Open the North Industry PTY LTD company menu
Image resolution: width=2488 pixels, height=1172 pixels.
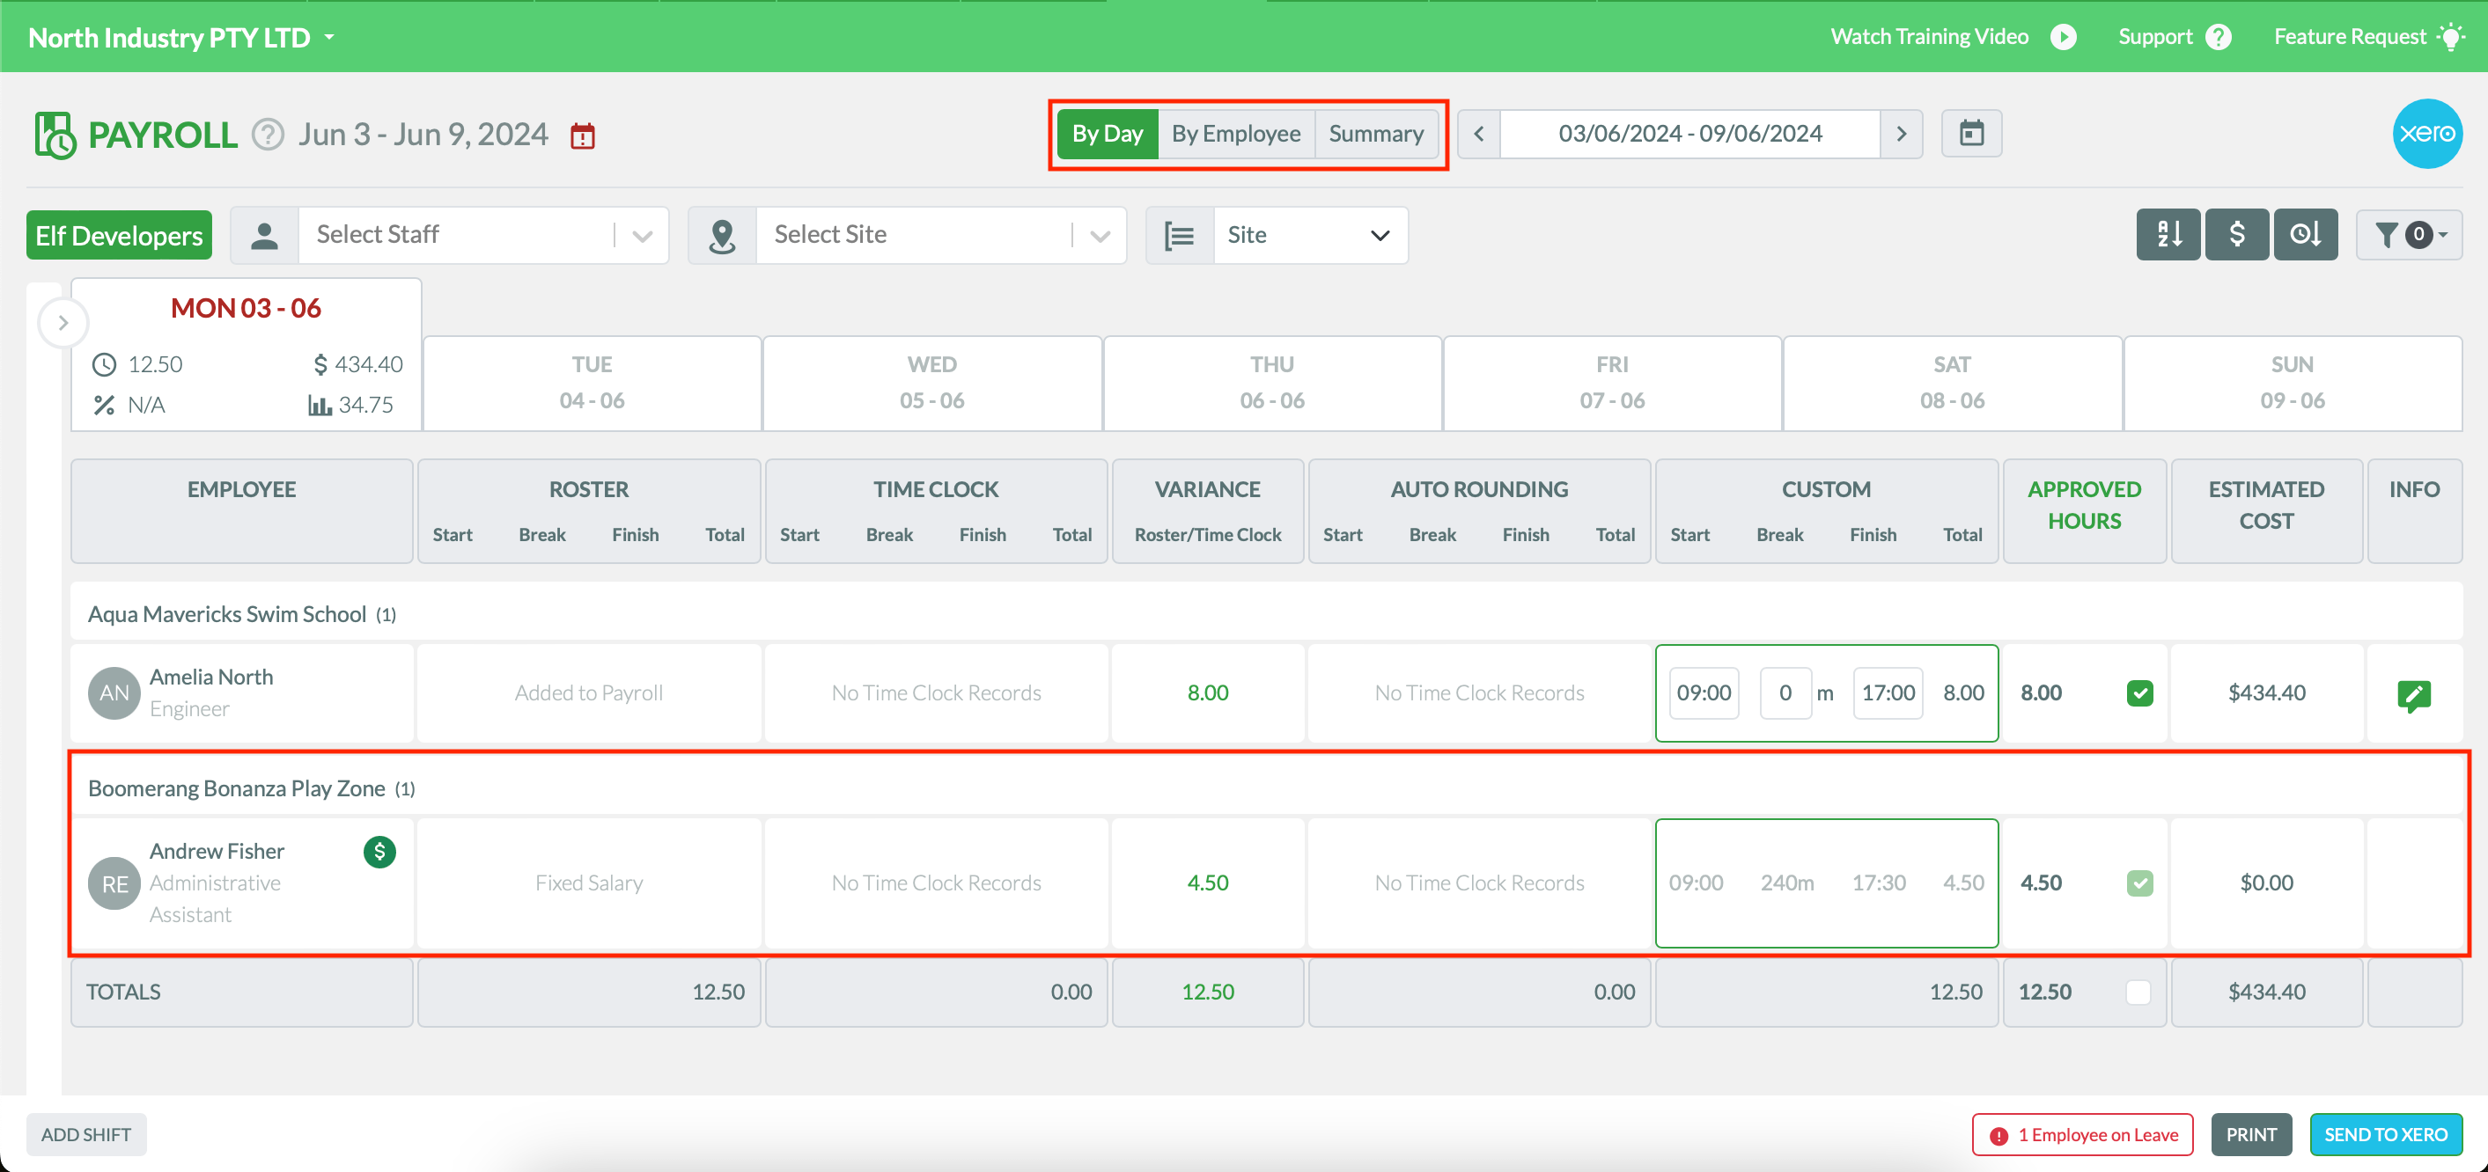coord(179,37)
